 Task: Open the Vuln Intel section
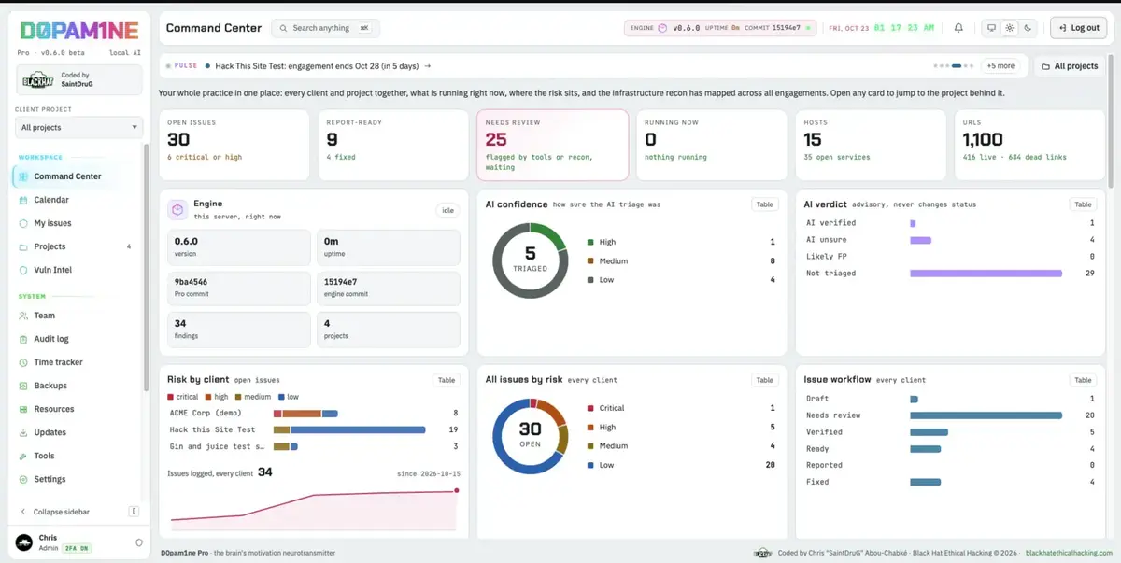point(52,270)
